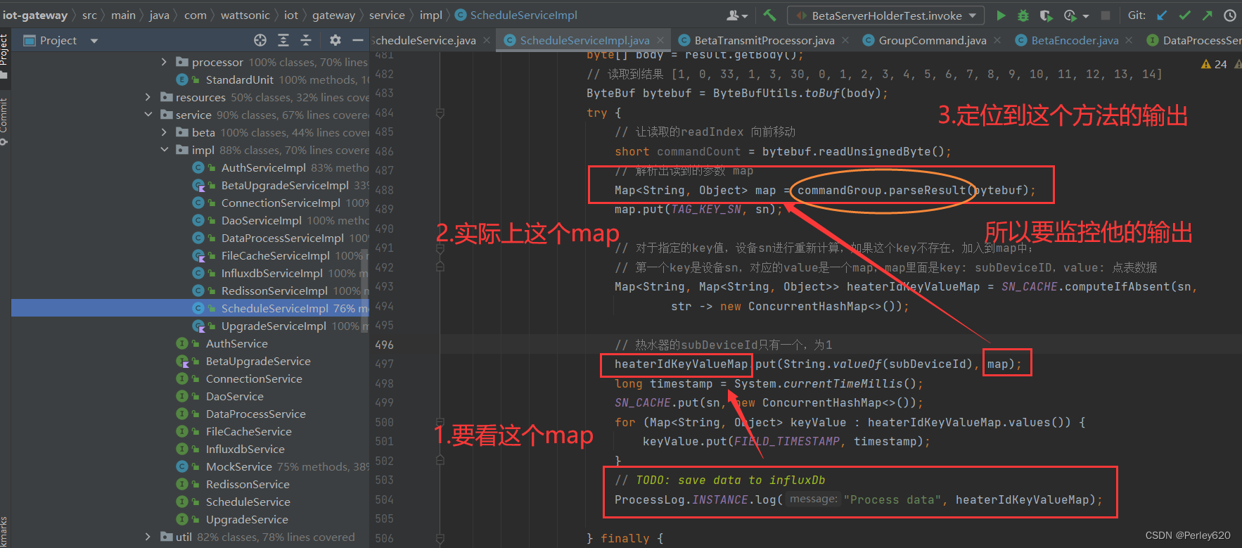Switch to DataProcessService editor tab

[1194, 41]
